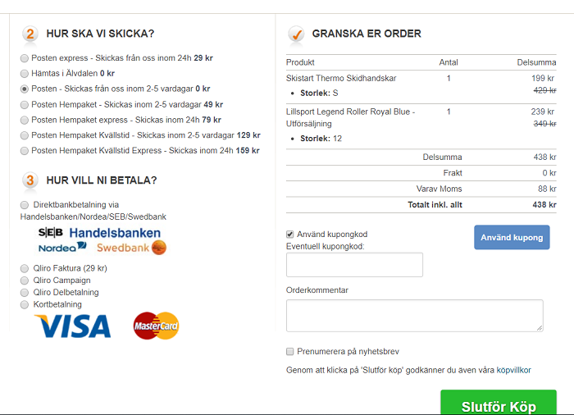Click the Granska er order checkmark icon
This screenshot has height=415, width=574.
296,34
